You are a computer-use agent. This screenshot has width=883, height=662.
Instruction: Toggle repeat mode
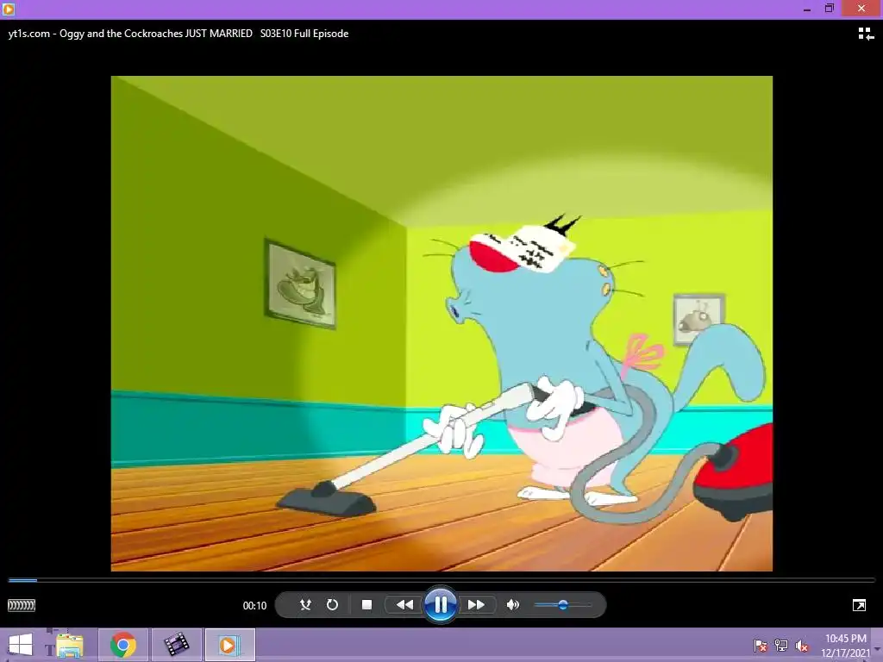[x=332, y=604]
